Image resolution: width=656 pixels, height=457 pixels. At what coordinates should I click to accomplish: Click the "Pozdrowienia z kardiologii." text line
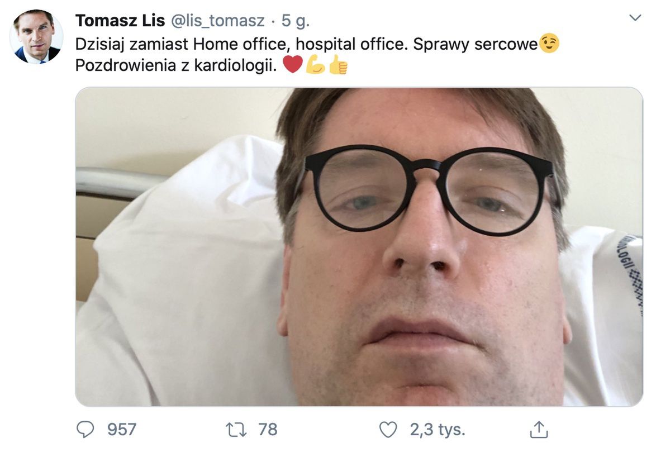tap(176, 65)
